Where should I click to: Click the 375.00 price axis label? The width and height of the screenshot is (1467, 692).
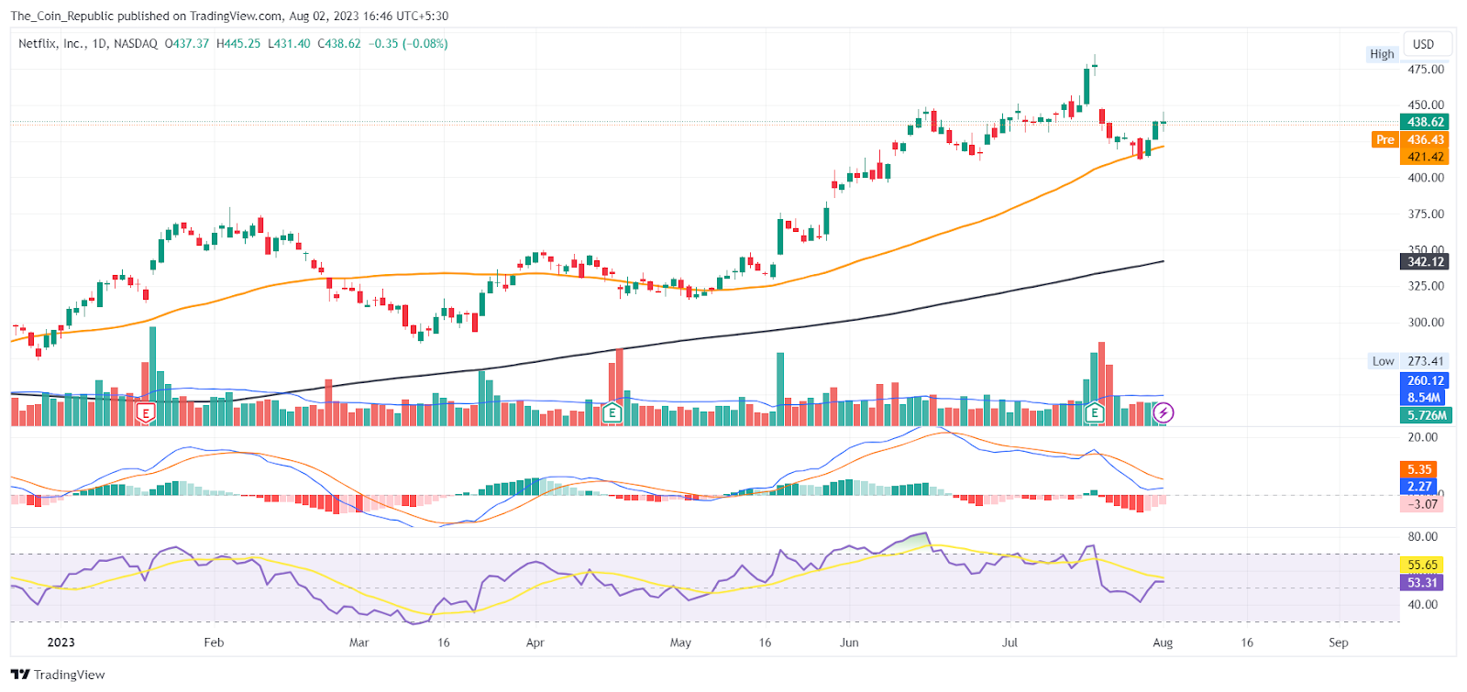[1426, 214]
